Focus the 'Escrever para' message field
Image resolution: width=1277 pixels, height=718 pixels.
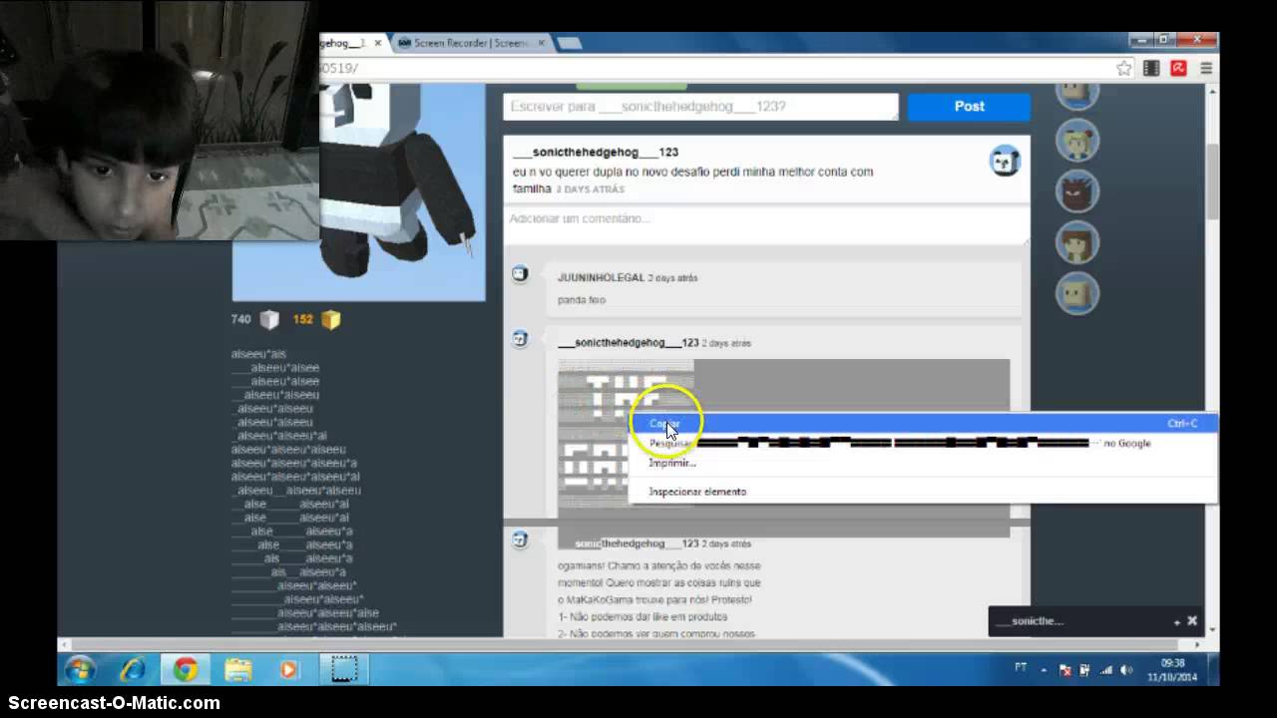coord(700,106)
